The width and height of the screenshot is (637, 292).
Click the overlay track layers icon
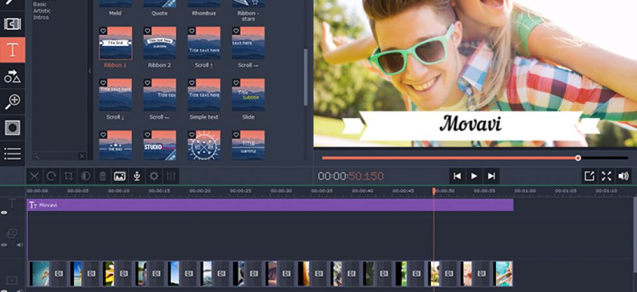point(12,233)
